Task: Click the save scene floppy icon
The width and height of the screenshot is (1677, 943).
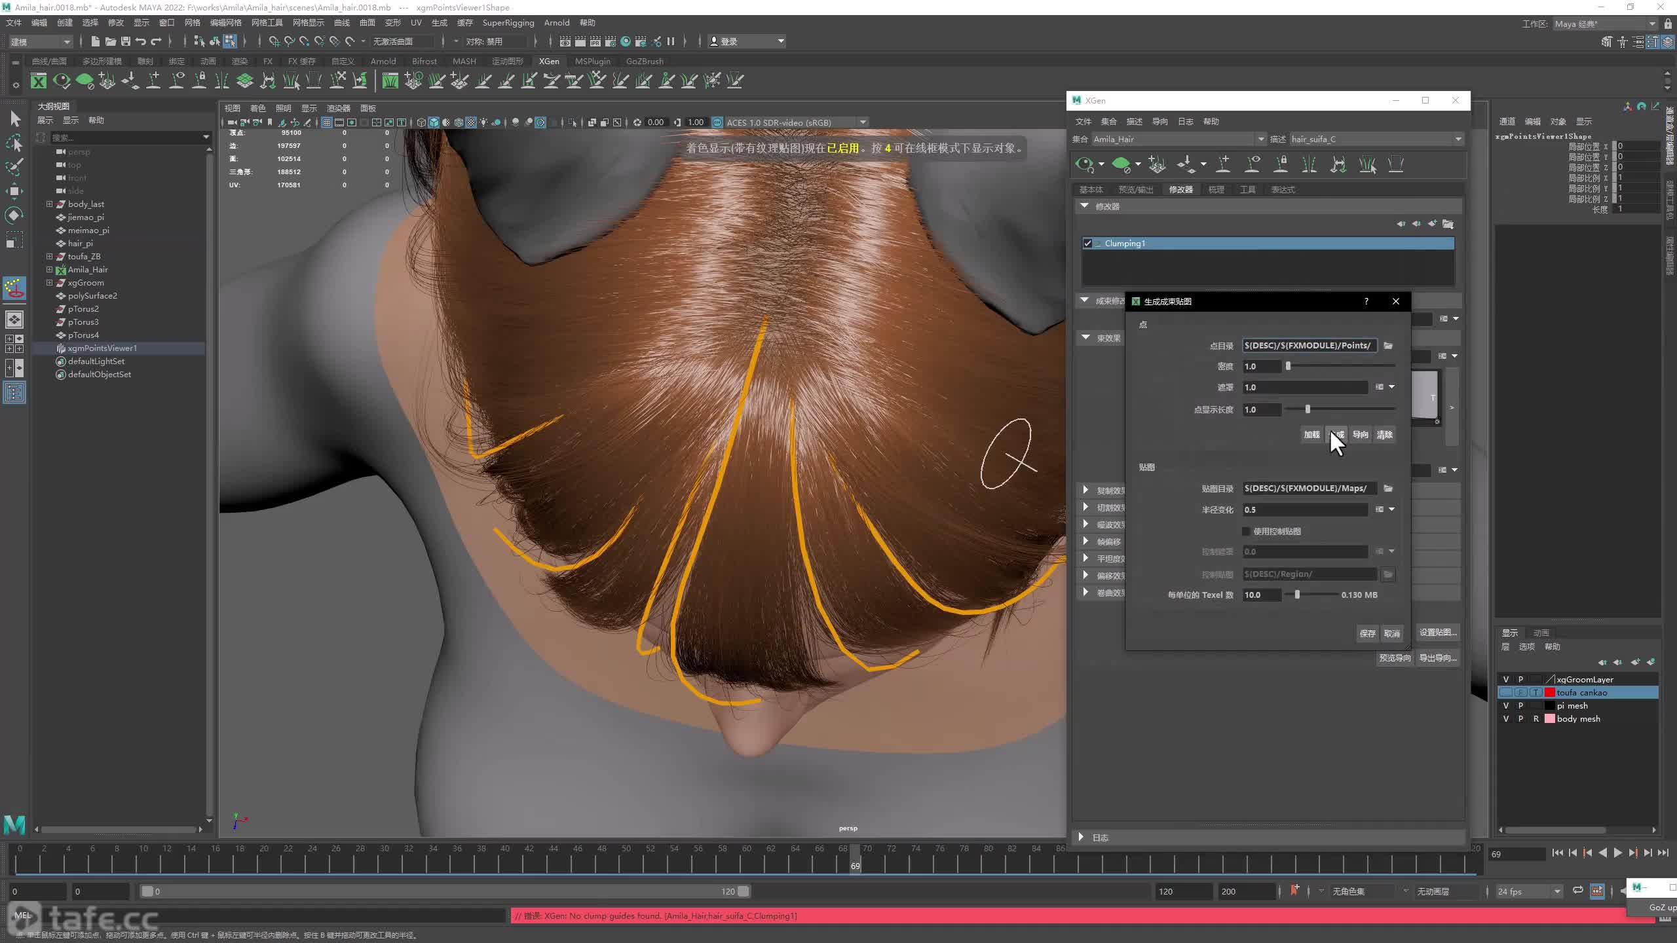Action: [x=125, y=41]
